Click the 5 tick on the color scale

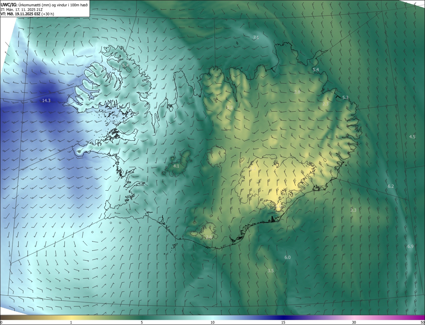coord(142,322)
